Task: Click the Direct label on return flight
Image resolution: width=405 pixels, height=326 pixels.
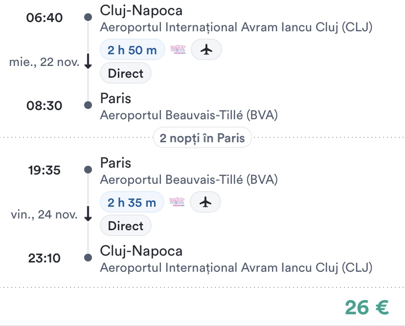Action: point(126,226)
